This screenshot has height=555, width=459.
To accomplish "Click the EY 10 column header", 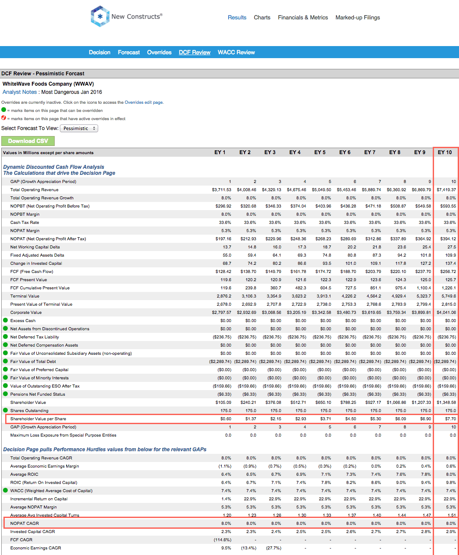I will pos(445,152).
